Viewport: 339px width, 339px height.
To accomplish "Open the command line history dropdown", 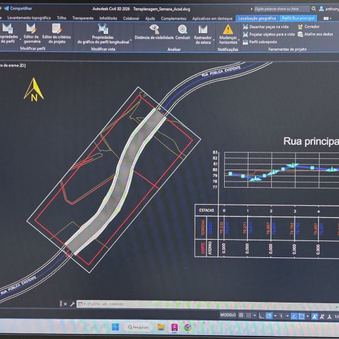I will [85, 304].
